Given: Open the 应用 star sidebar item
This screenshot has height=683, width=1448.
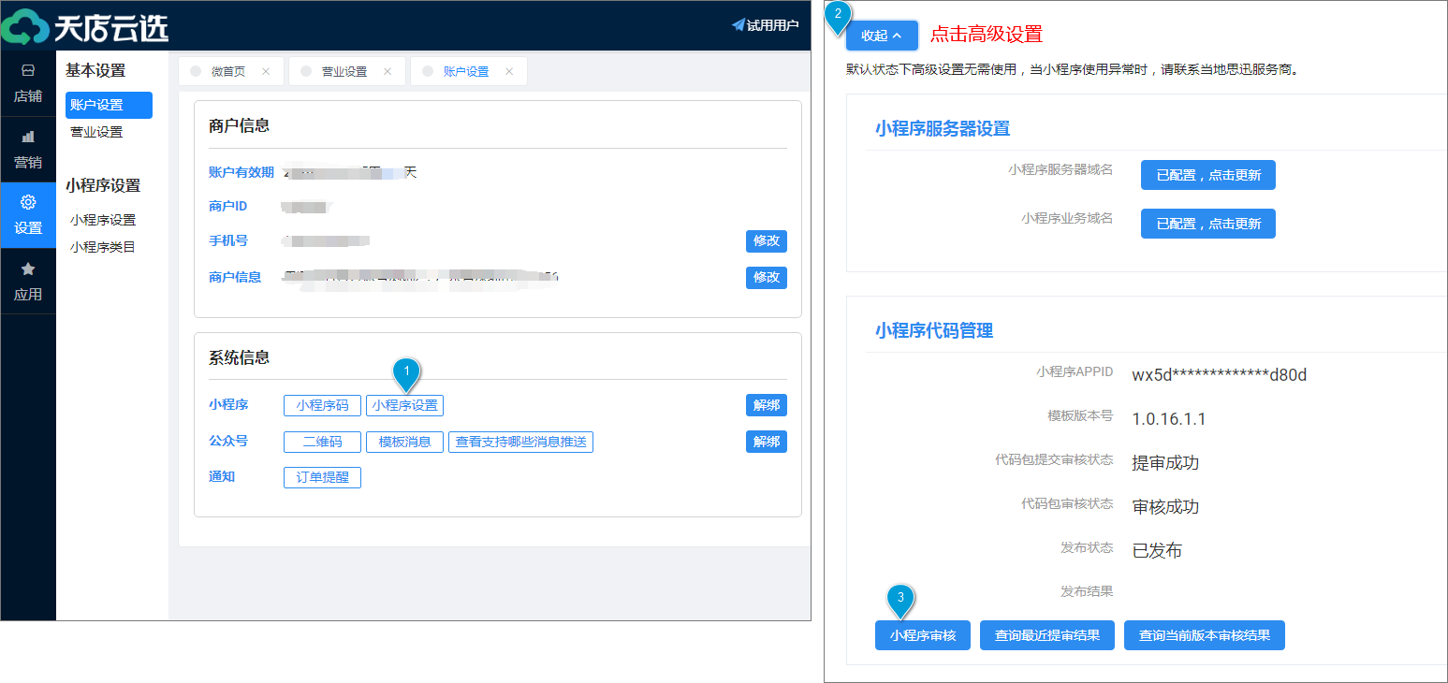Looking at the screenshot, I should (28, 281).
